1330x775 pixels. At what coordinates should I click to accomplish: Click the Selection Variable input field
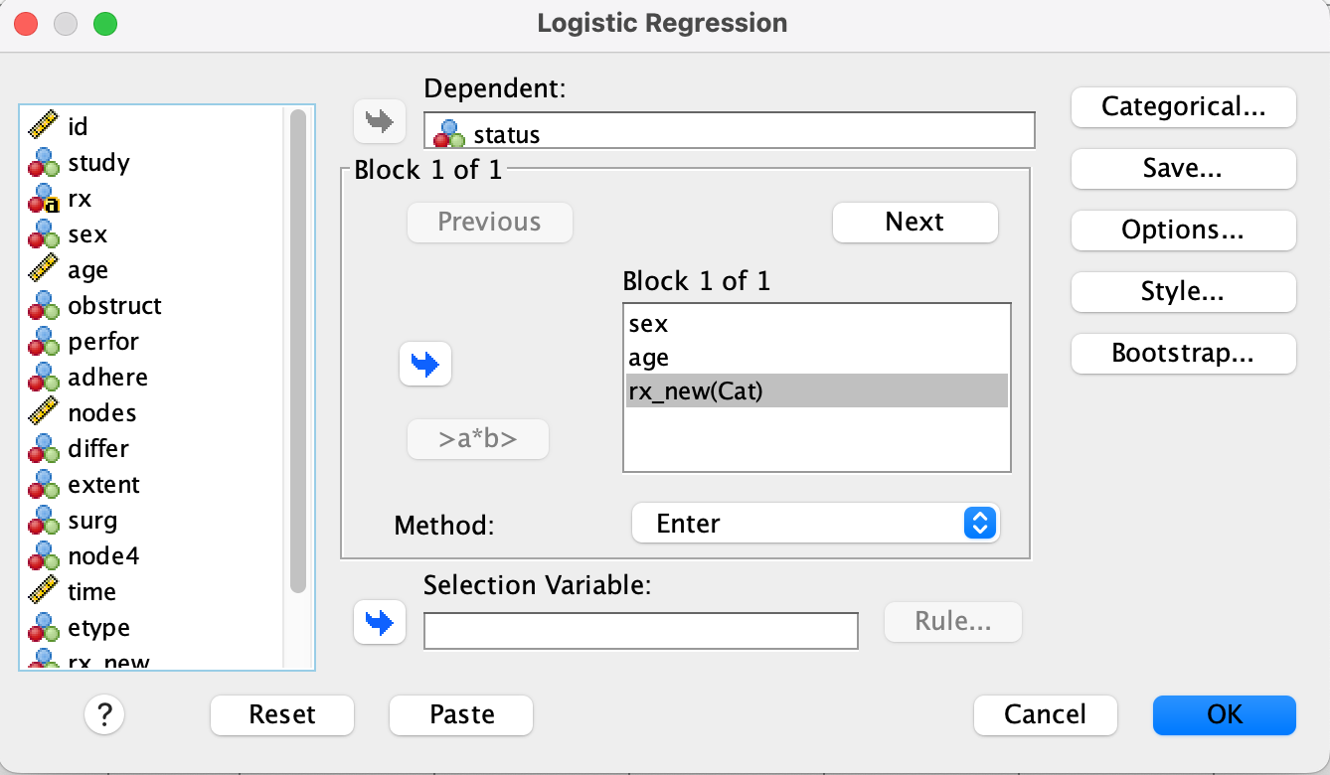pyautogui.click(x=640, y=630)
